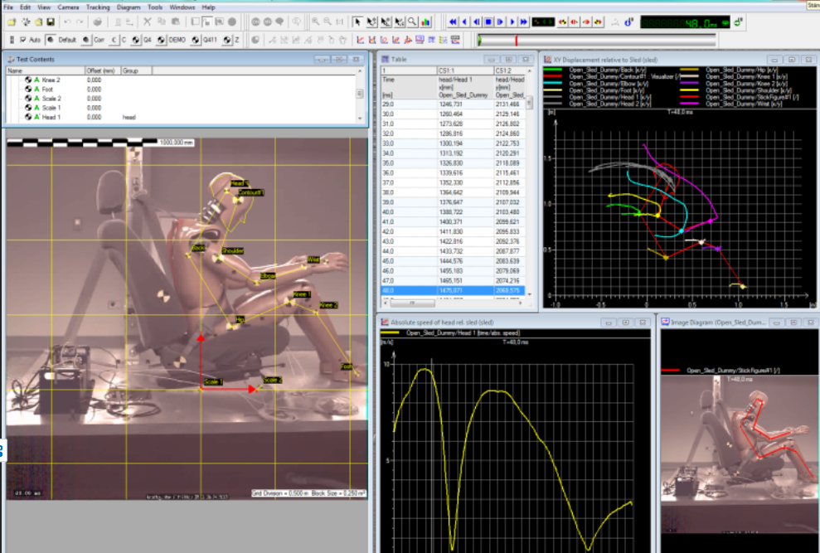Select the arrow pointer tool
This screenshot has width=820, height=553.
357,22
